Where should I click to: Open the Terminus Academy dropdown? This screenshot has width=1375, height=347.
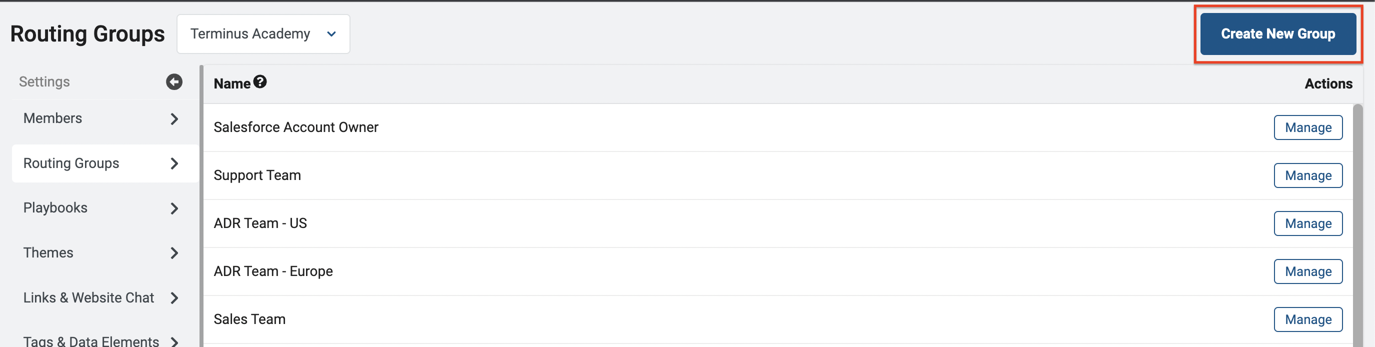pos(263,33)
